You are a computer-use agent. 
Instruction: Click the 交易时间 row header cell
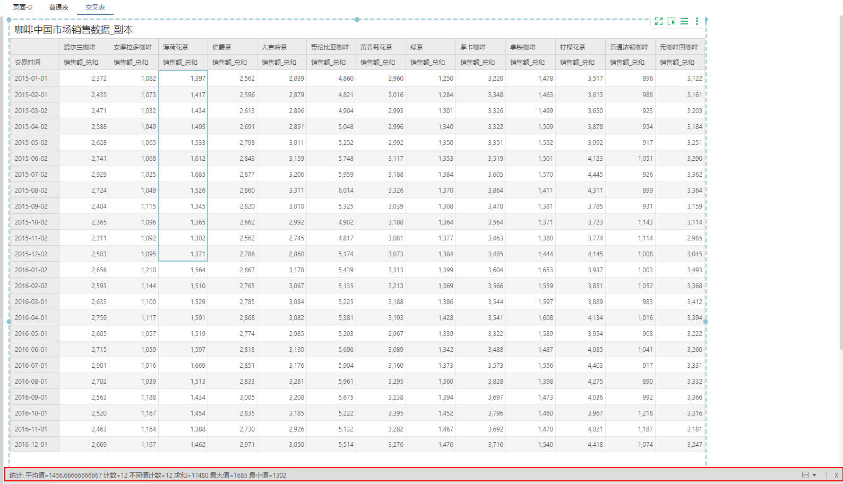[x=28, y=63]
